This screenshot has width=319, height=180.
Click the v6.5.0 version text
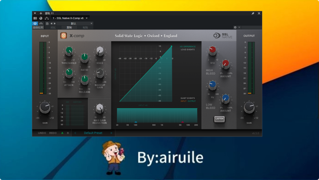255,133
